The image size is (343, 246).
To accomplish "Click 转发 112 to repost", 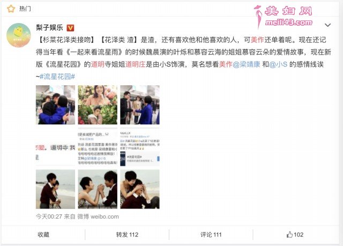I will (127, 235).
